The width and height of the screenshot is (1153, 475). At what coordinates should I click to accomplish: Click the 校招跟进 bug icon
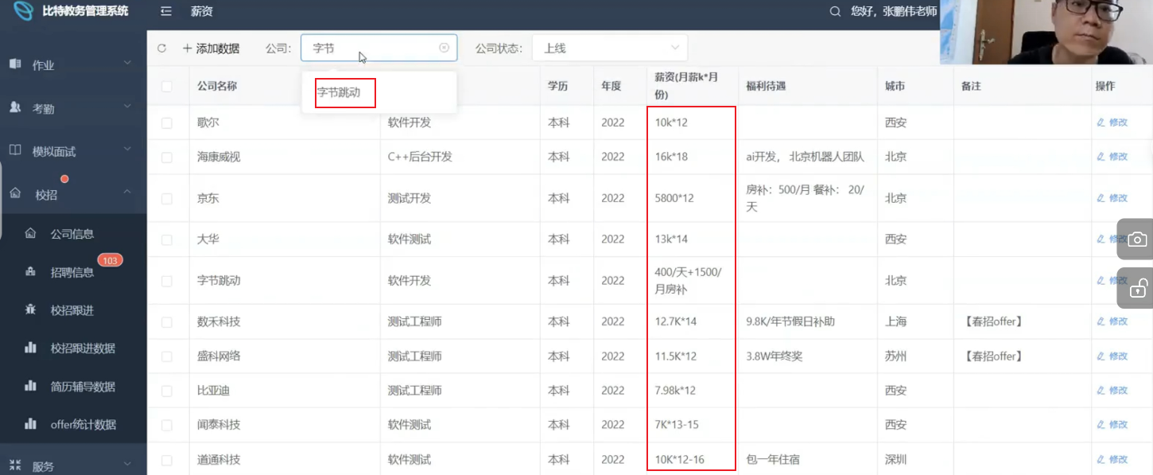click(30, 310)
